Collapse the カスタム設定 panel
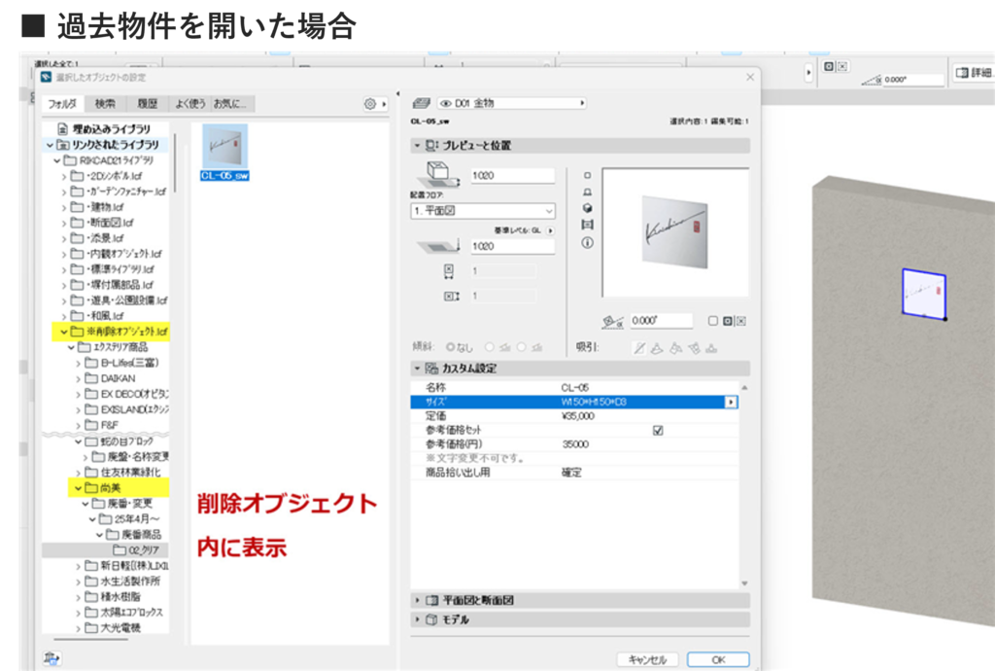Viewport: 995px width, 671px height. pyautogui.click(x=417, y=369)
